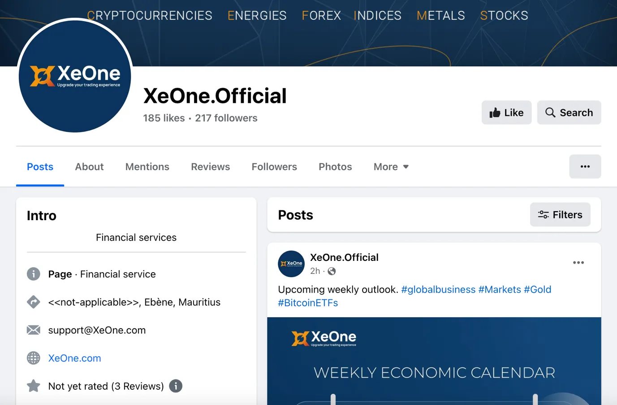Click the #BitcoinETFs hashtag
The height and width of the screenshot is (405, 617).
(x=308, y=303)
